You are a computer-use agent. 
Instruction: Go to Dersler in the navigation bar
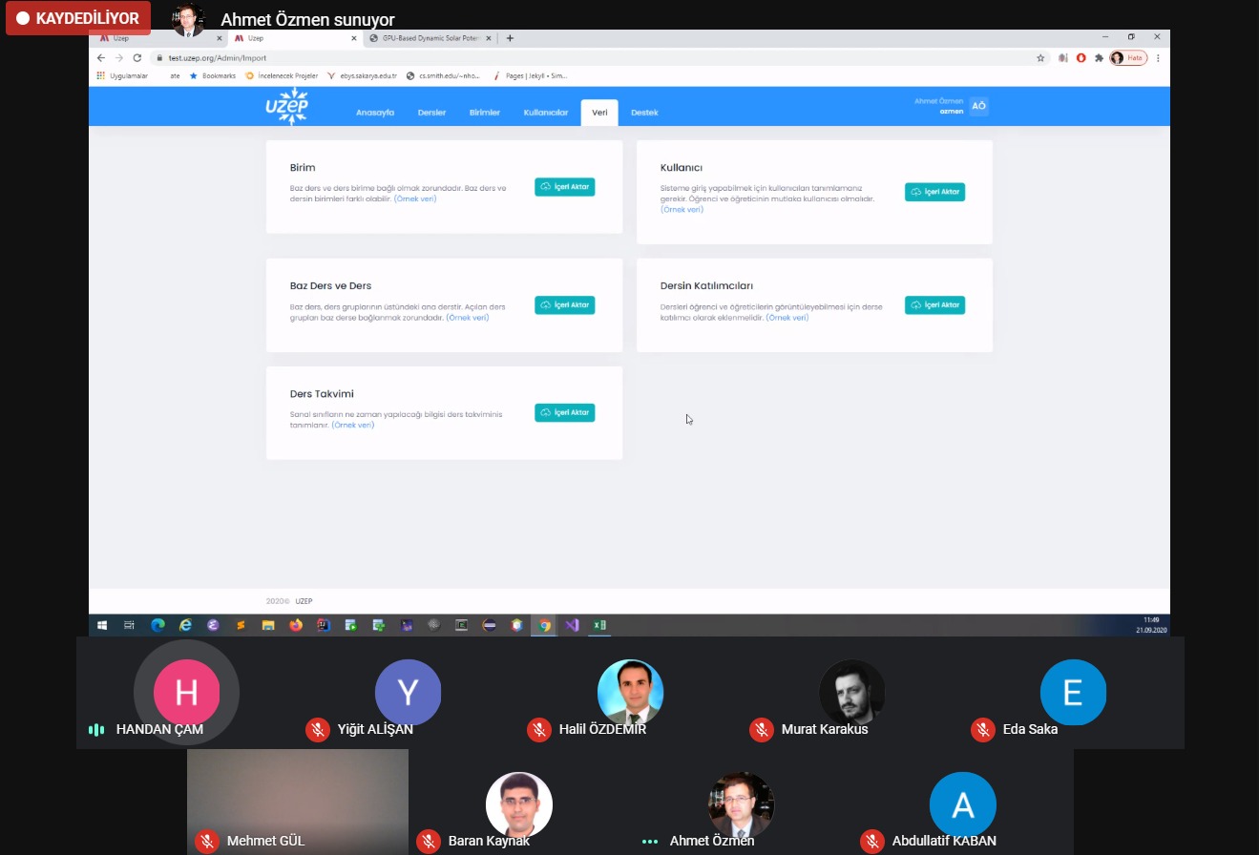point(431,113)
